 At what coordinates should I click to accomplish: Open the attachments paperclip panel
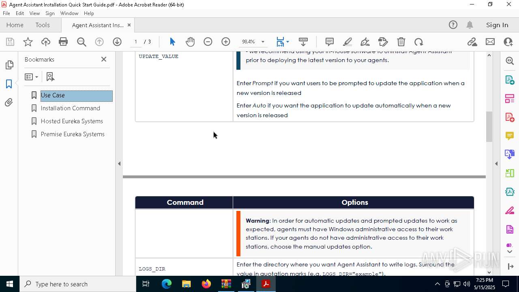[x=9, y=103]
